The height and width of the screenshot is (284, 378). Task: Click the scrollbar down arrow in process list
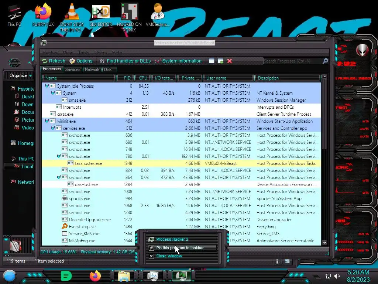(x=324, y=243)
